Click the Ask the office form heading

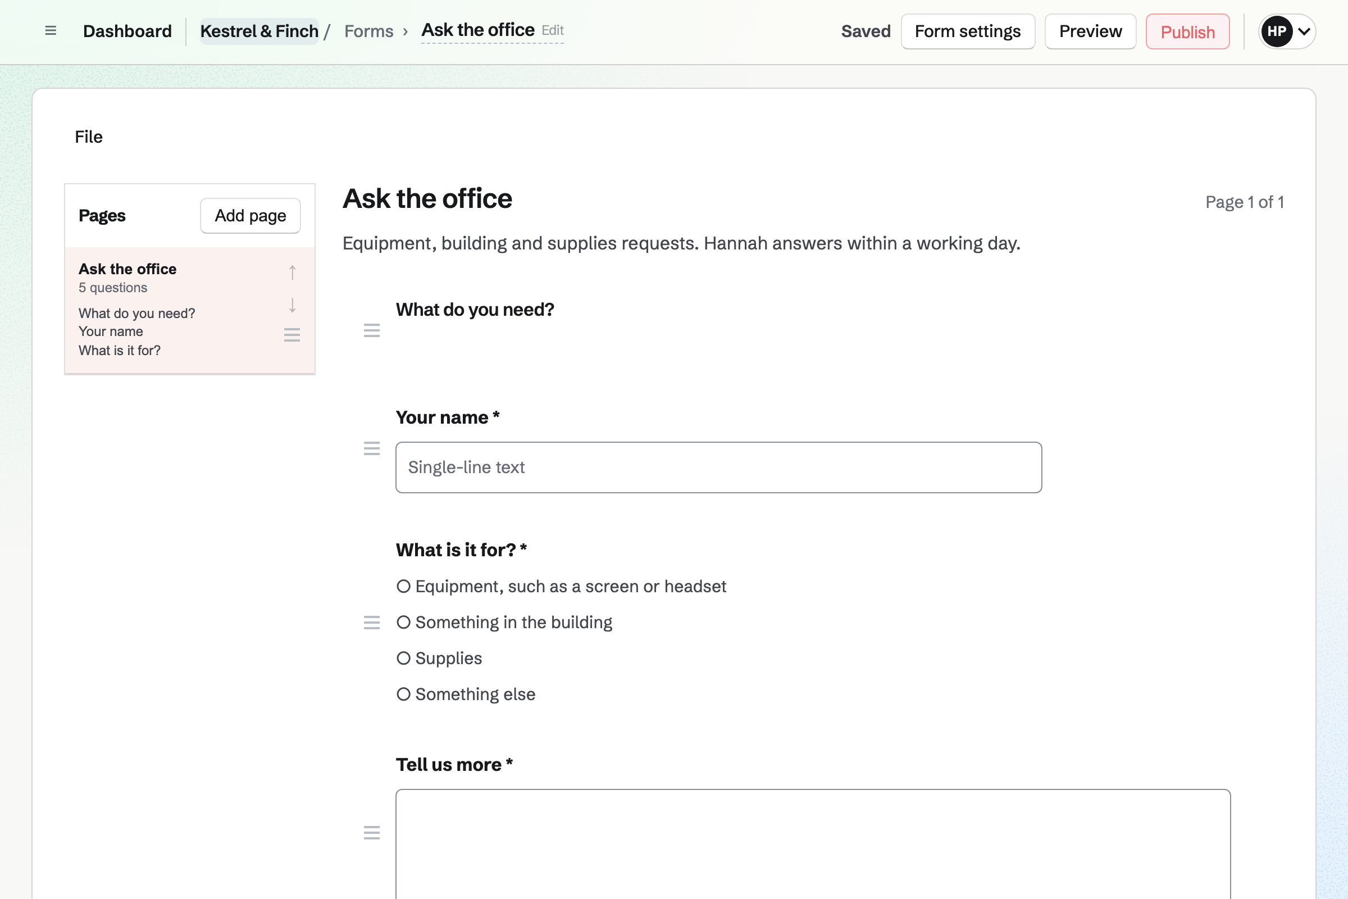(x=427, y=198)
